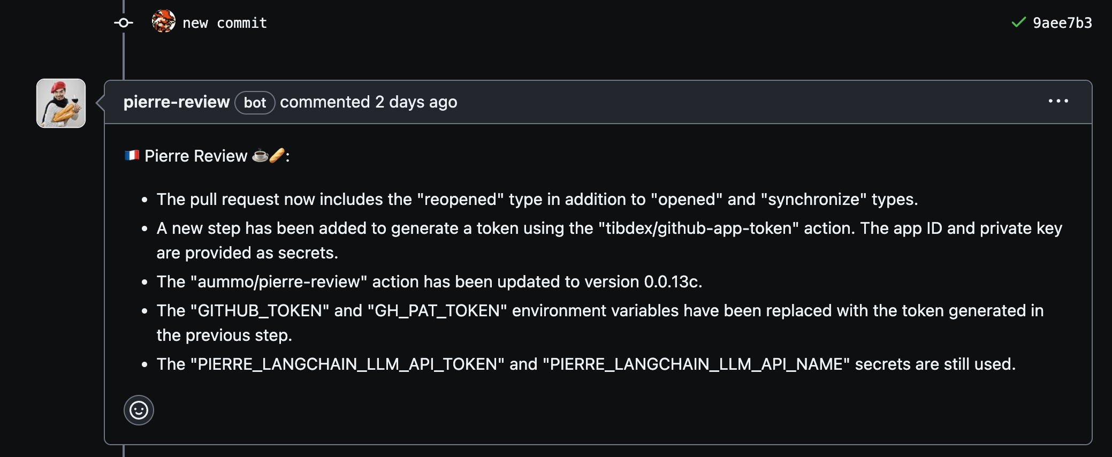Click the 2 days ago timestamp
The width and height of the screenshot is (1112, 457).
(416, 102)
